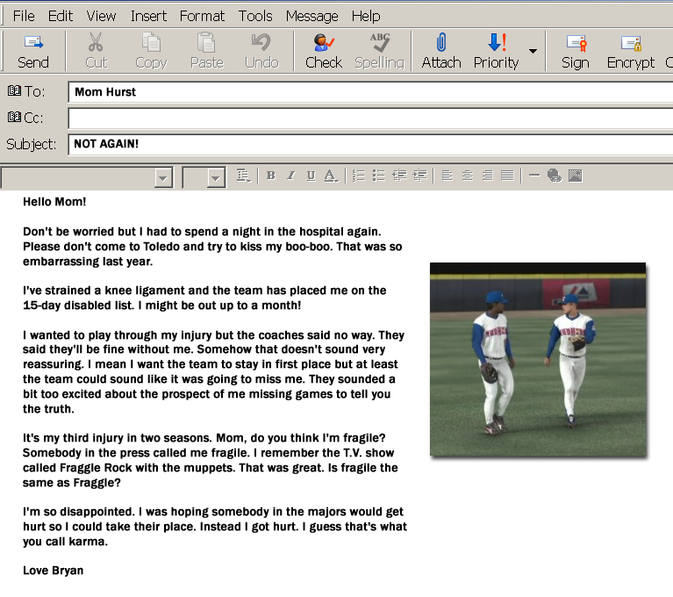Click the line 'the truth.'

coord(48,409)
